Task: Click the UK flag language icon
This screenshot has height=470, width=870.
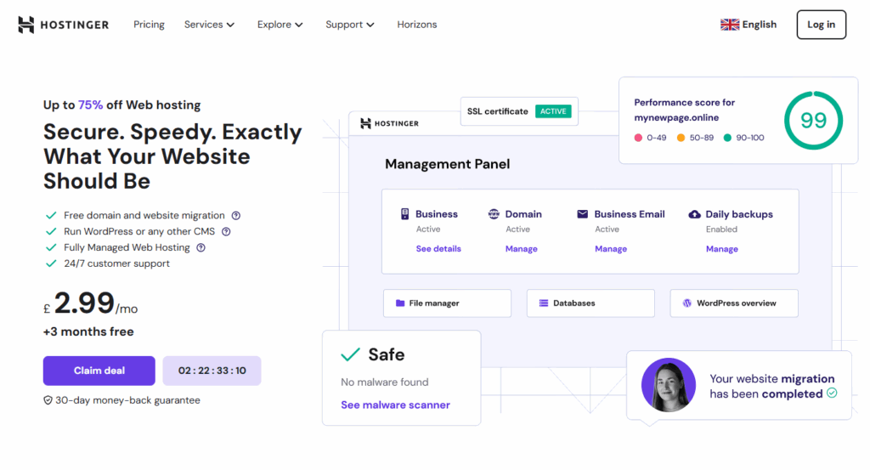Action: [x=730, y=25]
